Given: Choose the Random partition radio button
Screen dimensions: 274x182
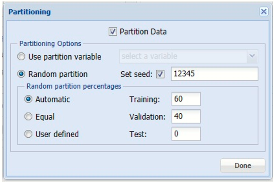Looking at the screenshot, I should click(22, 74).
